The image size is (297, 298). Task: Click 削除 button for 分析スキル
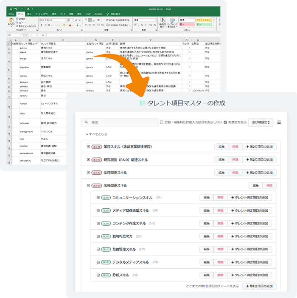coord(219,275)
